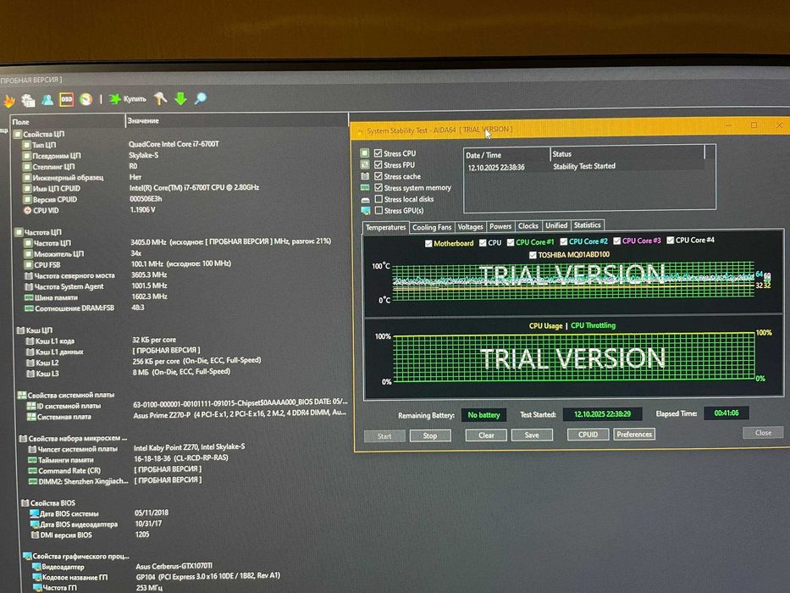Click the Start button

coord(384,436)
